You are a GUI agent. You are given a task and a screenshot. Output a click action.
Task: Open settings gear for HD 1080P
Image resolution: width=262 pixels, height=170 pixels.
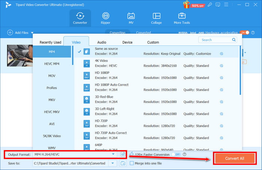[x=222, y=78]
